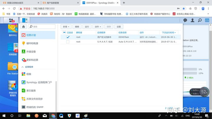Select the DDNSTask row name
This screenshot has height=119, width=212.
[124, 37]
